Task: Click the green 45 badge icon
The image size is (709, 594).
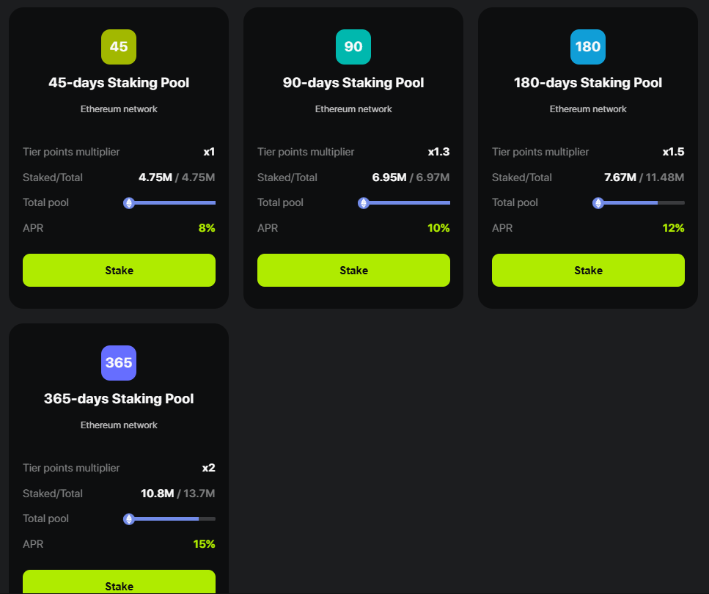Action: [x=119, y=47]
